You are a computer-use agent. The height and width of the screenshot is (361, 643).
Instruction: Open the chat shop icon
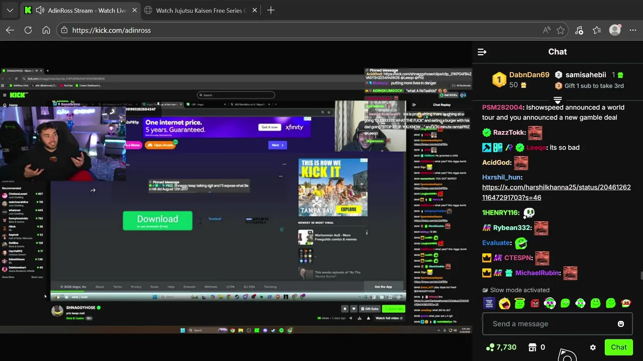pyautogui.click(x=532, y=347)
